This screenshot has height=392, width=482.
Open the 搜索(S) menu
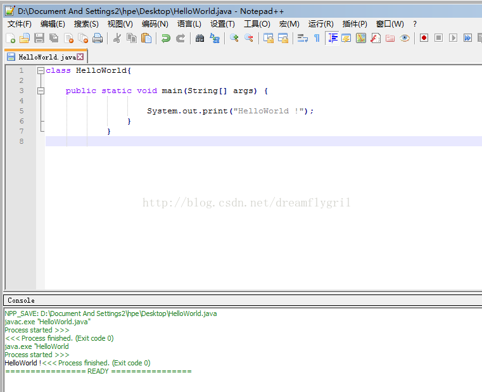(x=86, y=24)
